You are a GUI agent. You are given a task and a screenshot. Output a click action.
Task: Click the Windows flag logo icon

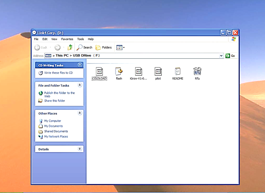233,39
